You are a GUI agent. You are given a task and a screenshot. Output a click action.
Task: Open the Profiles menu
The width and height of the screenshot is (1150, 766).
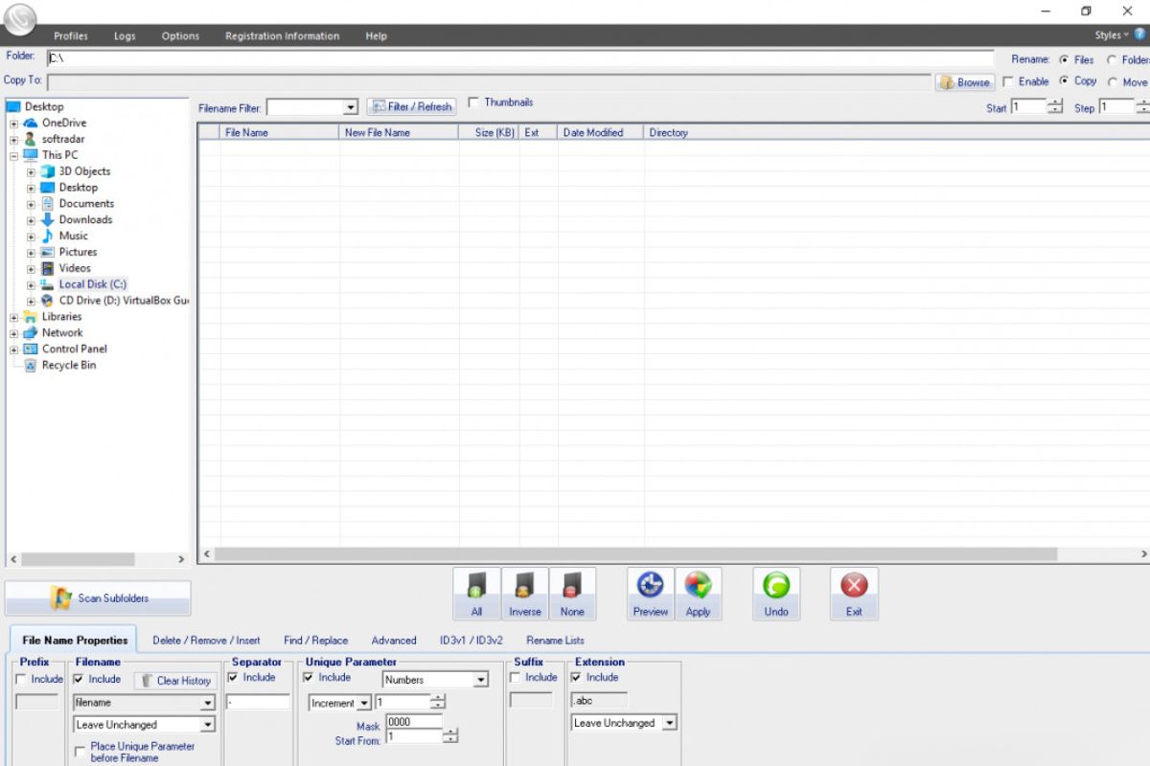coord(71,36)
